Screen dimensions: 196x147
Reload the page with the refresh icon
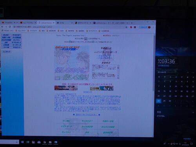(10, 27)
